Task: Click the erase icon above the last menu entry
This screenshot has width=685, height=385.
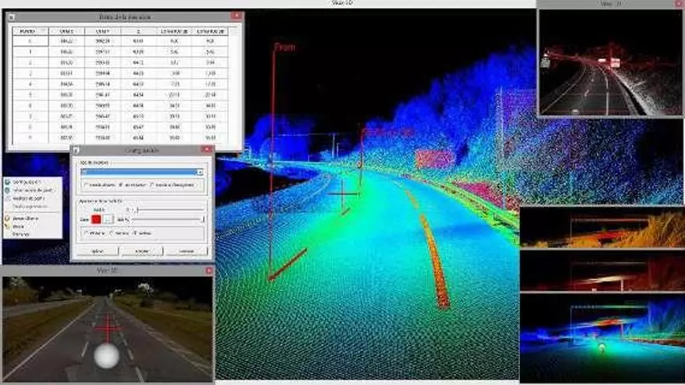Action: click(x=7, y=226)
